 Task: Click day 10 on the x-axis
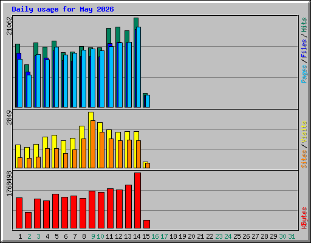pos(100,236)
